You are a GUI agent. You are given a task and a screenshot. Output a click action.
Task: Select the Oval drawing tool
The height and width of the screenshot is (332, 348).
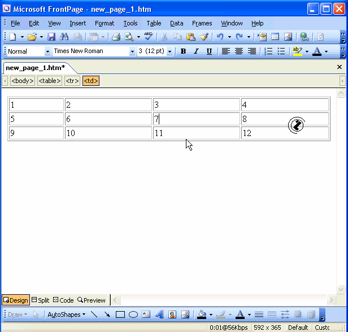[133, 314]
